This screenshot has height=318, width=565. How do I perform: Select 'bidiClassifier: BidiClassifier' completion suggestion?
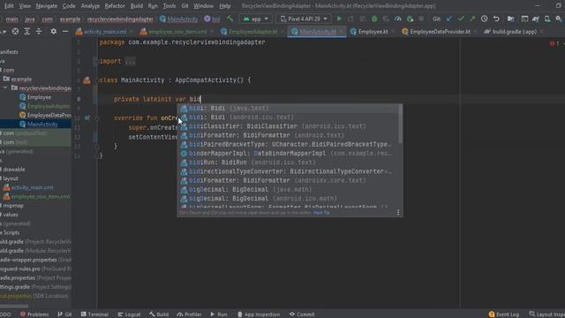tap(289, 126)
